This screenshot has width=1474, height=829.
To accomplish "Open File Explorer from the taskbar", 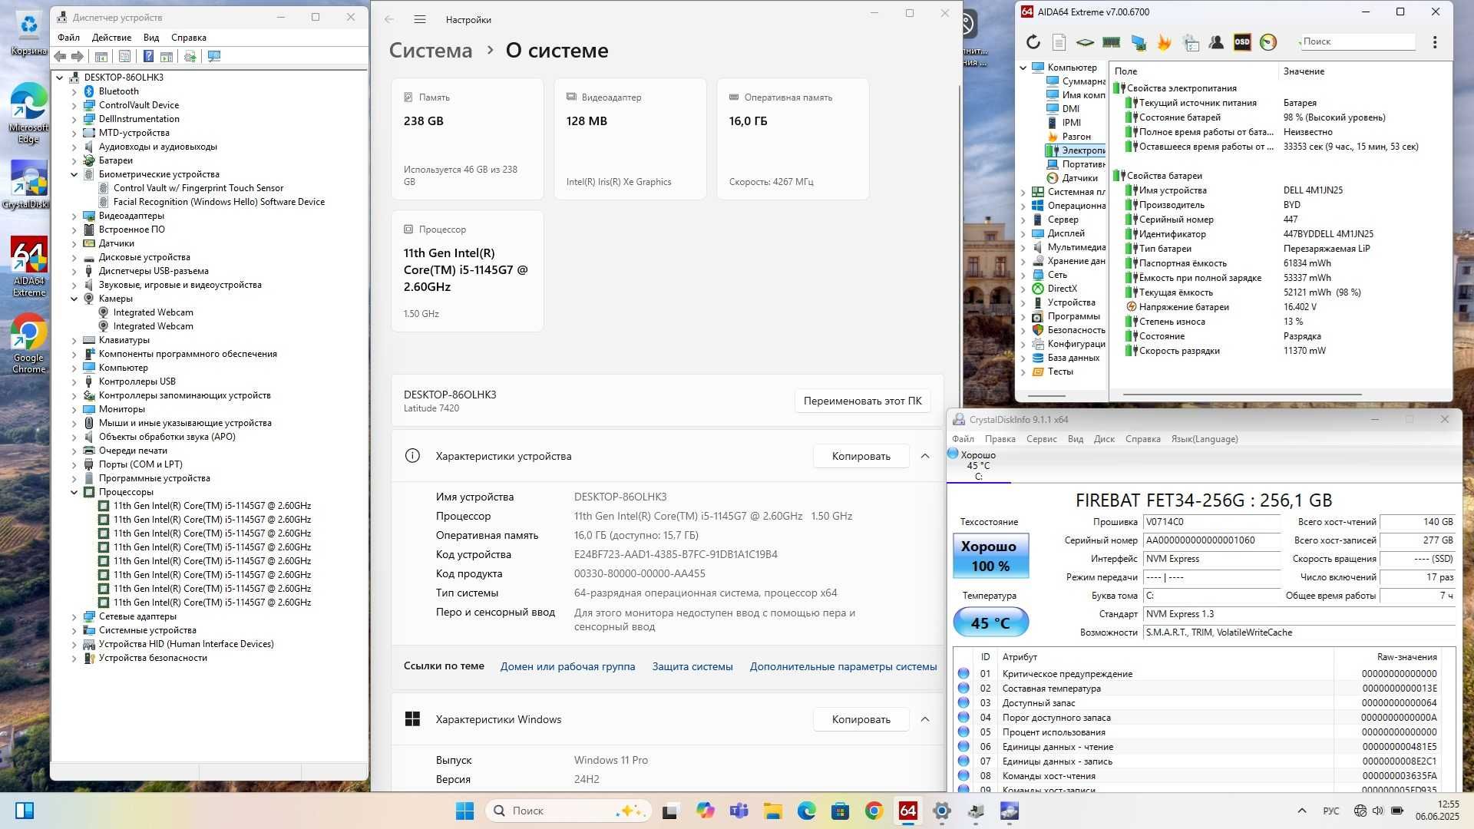I will [772, 811].
